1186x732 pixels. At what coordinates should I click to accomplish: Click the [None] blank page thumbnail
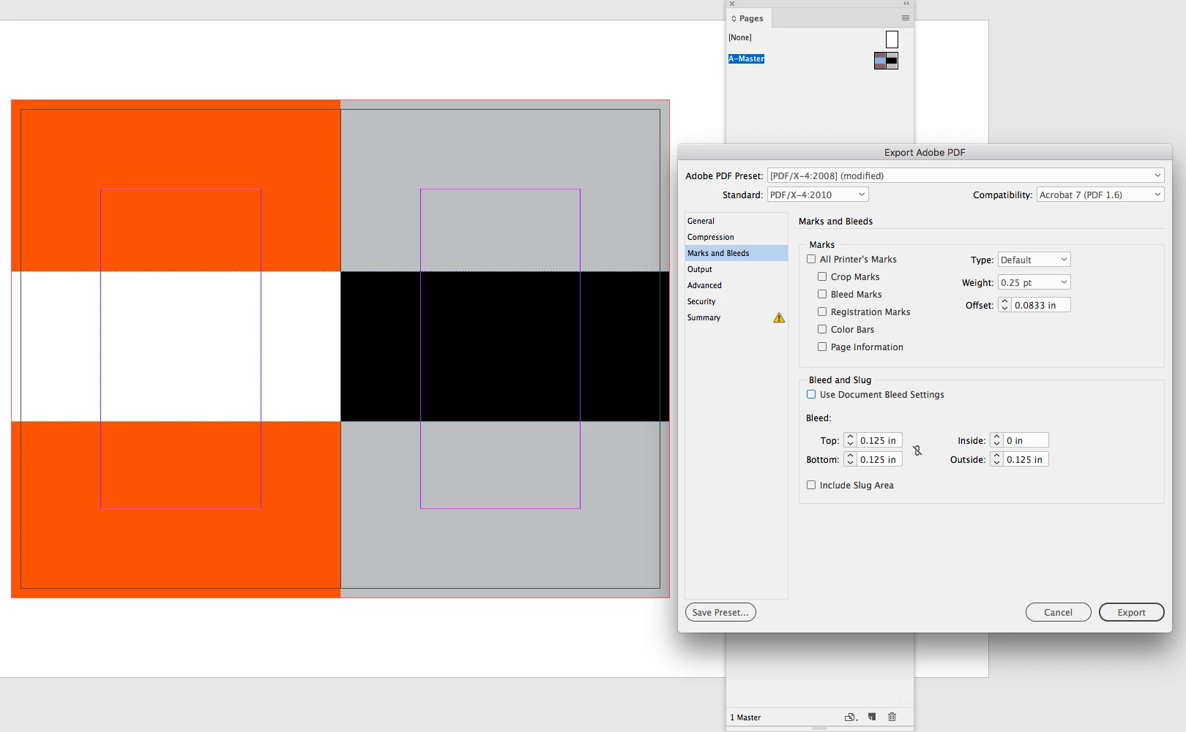892,39
